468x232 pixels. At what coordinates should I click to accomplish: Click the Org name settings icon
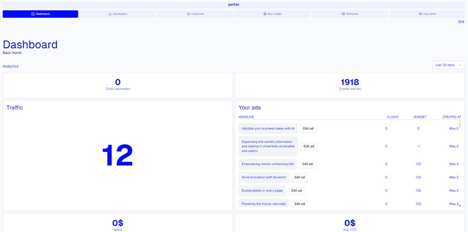tap(420, 14)
